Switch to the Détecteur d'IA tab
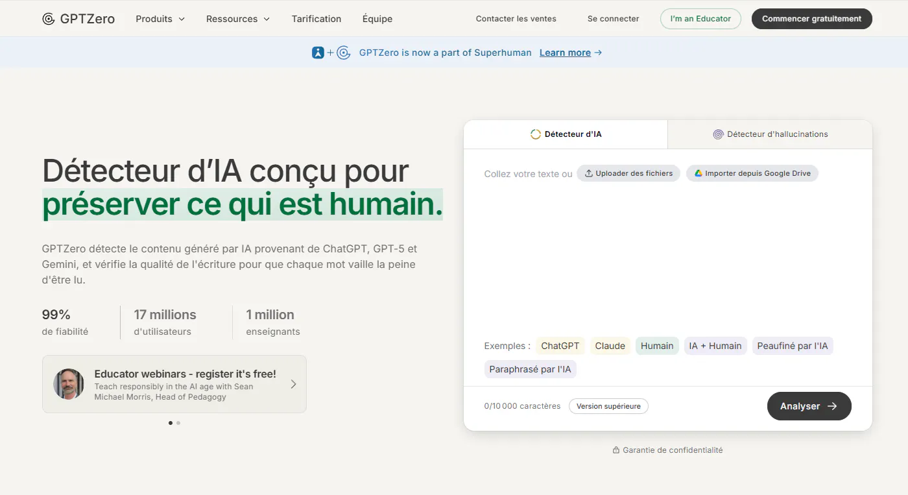Image resolution: width=908 pixels, height=495 pixels. (x=566, y=134)
